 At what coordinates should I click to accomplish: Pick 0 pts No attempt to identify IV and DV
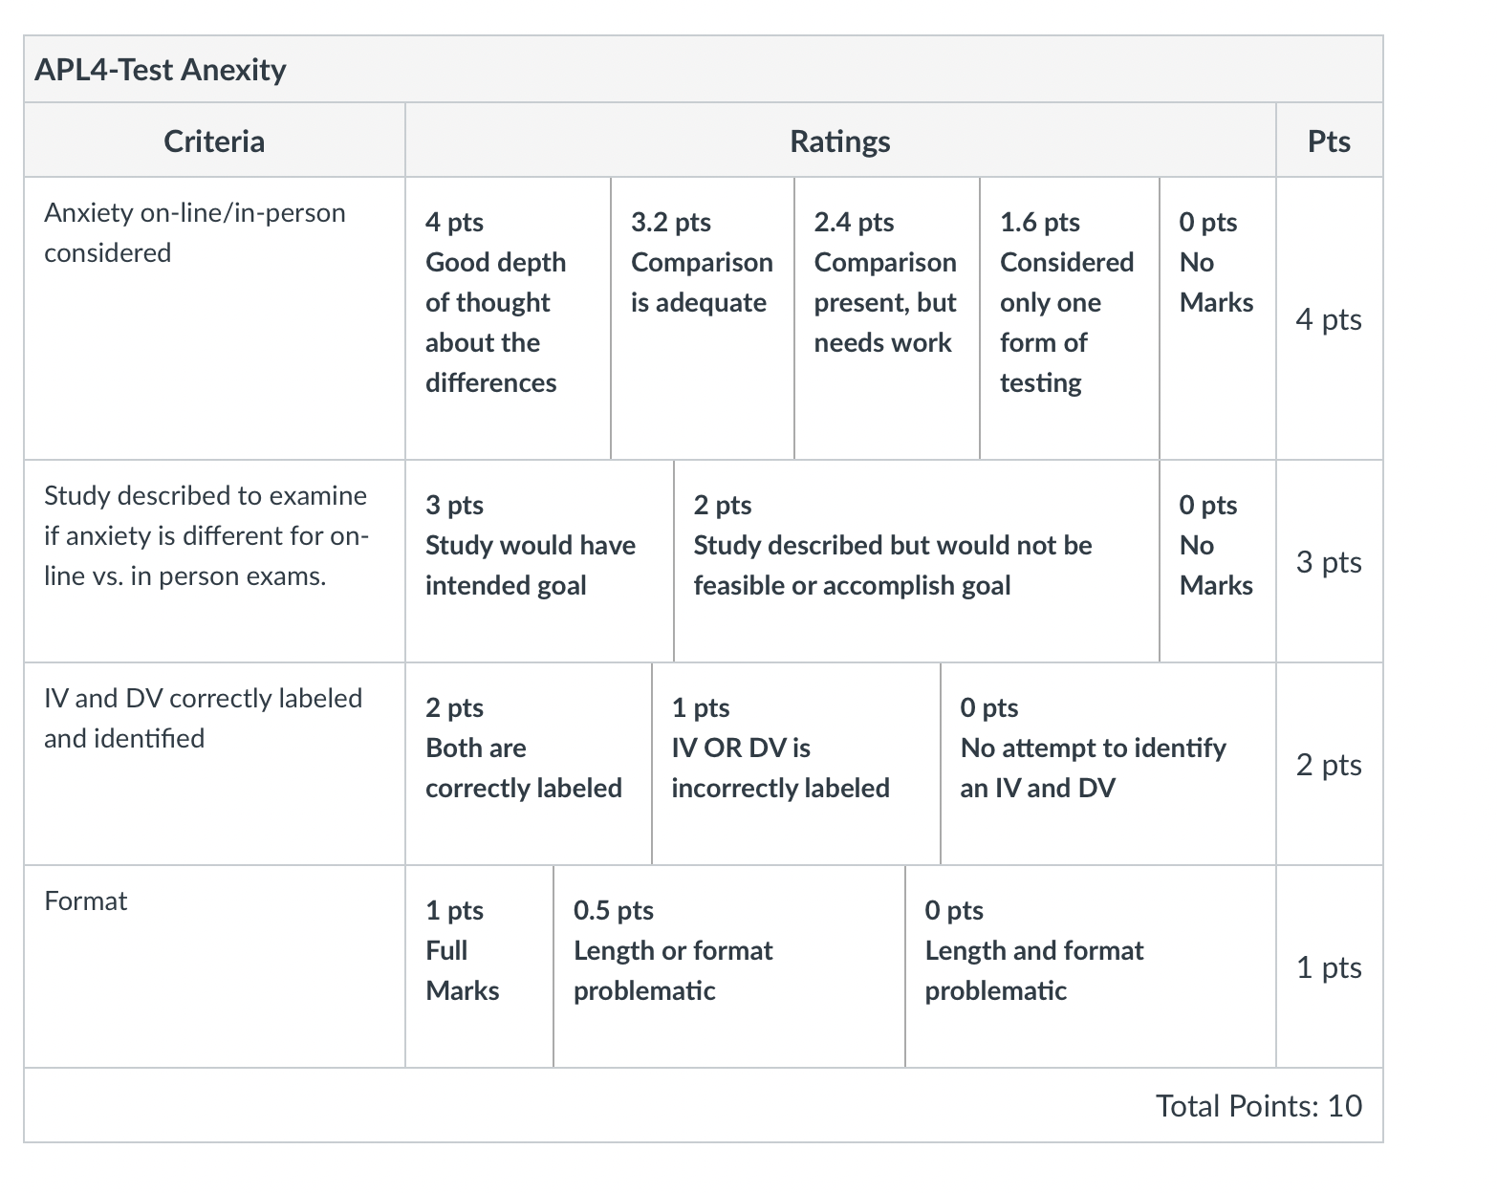1109,764
